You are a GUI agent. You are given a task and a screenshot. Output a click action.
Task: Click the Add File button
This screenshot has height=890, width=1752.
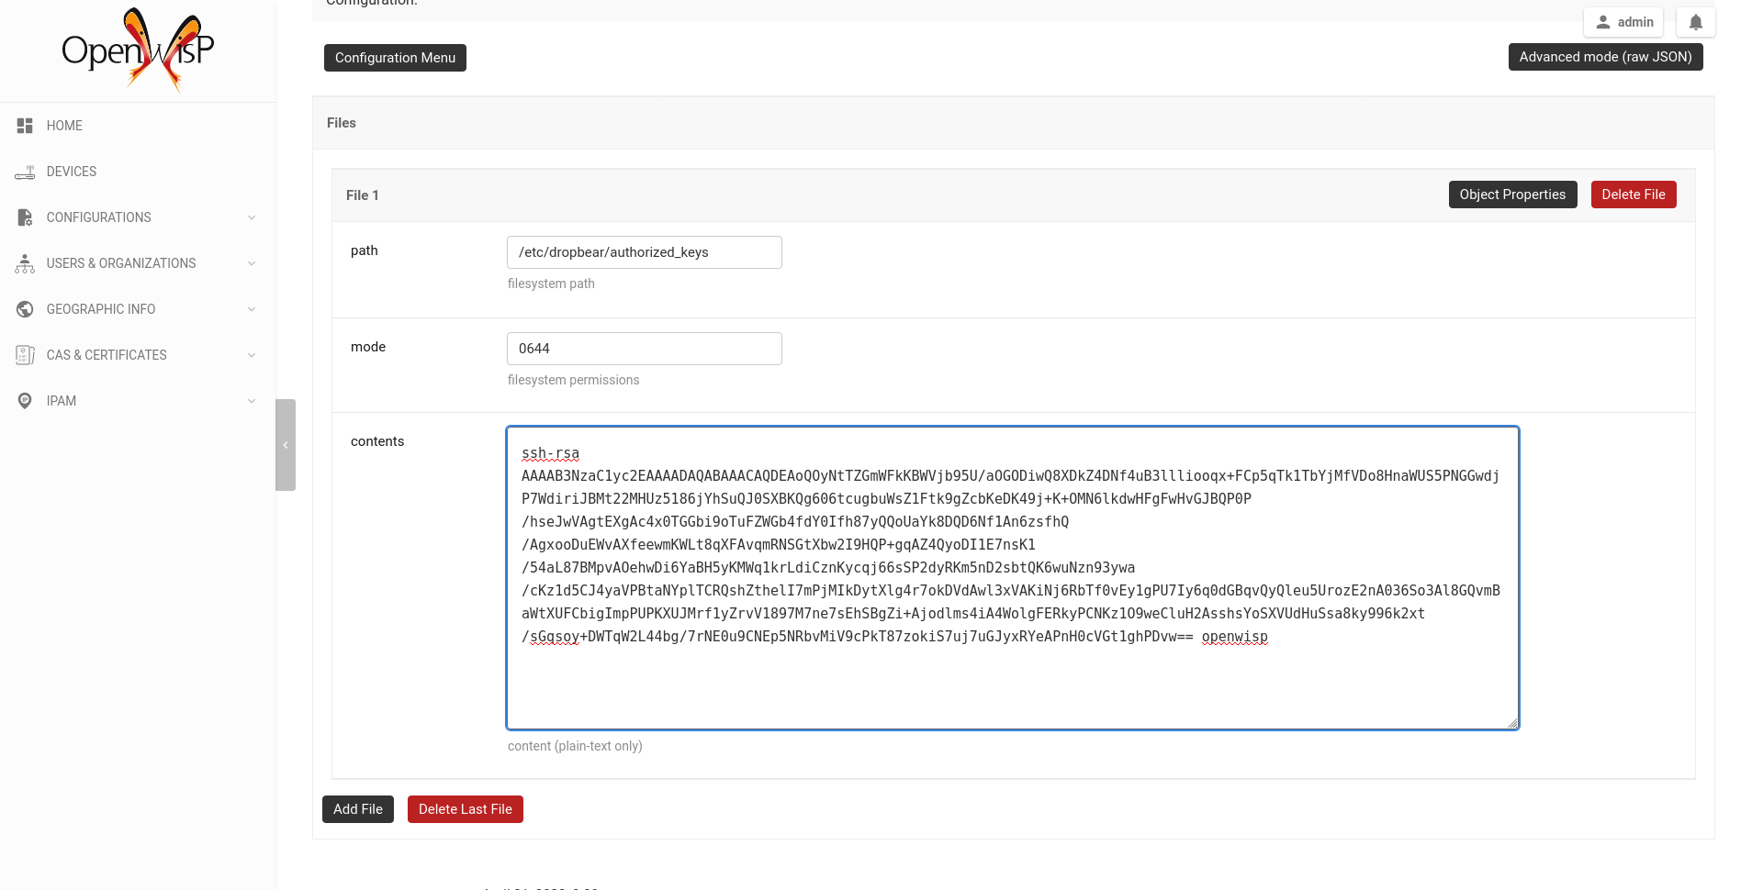point(357,809)
